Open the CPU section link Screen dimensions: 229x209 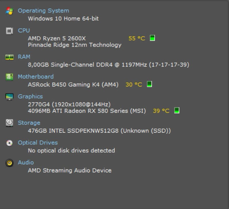(24, 31)
